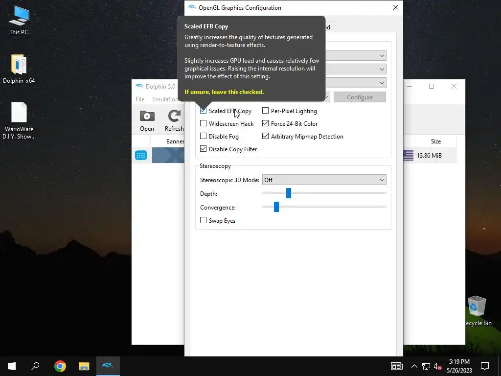
Task: Open the Stereoscopic 3D Mode dropdown
Action: pyautogui.click(x=324, y=180)
